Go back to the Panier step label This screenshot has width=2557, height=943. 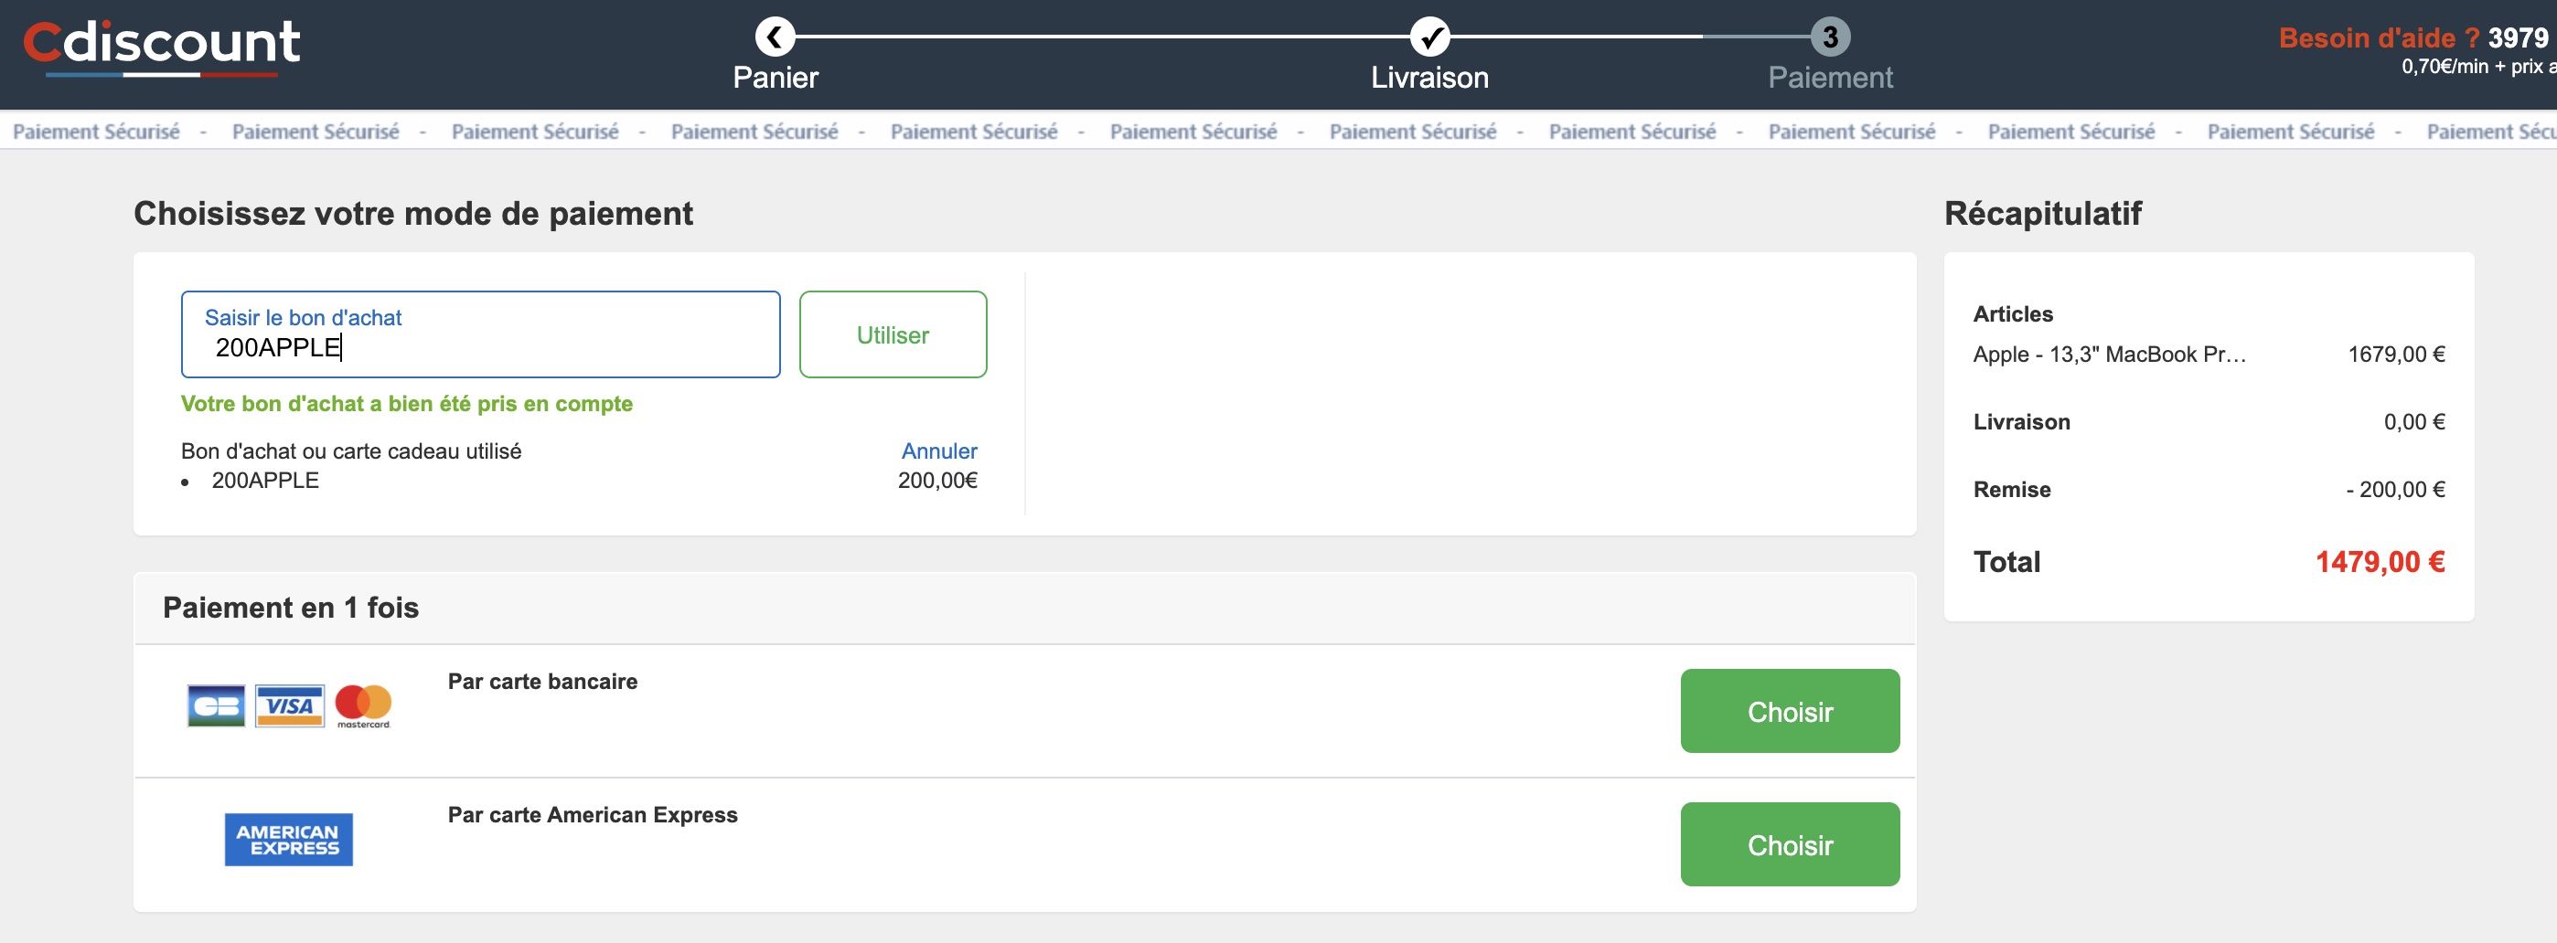[776, 78]
